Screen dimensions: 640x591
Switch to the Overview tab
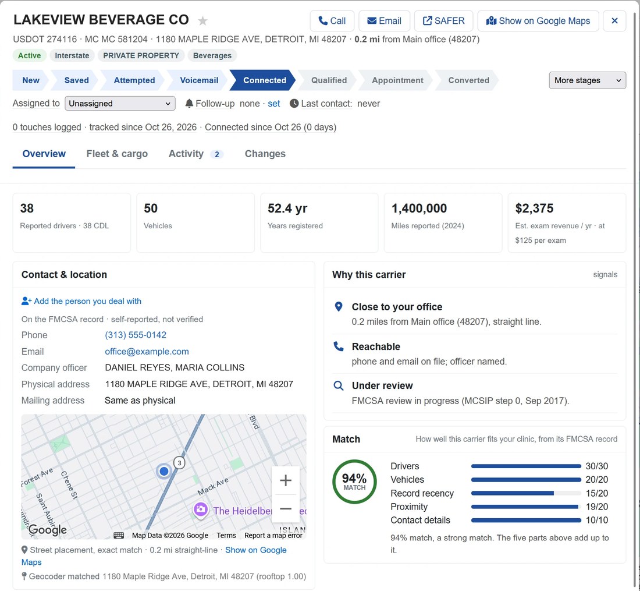click(x=44, y=154)
